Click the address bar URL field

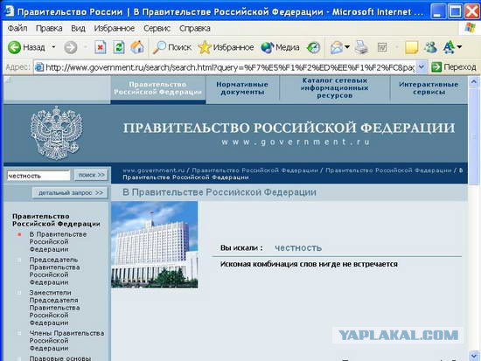(230, 67)
